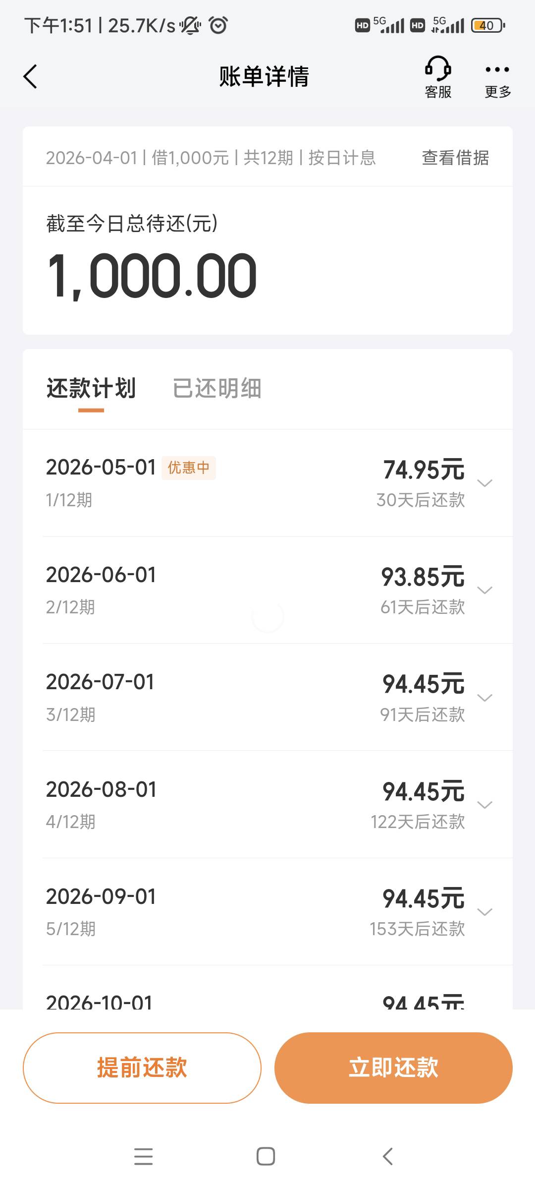Tap Android recent apps menu icon

(144, 1156)
